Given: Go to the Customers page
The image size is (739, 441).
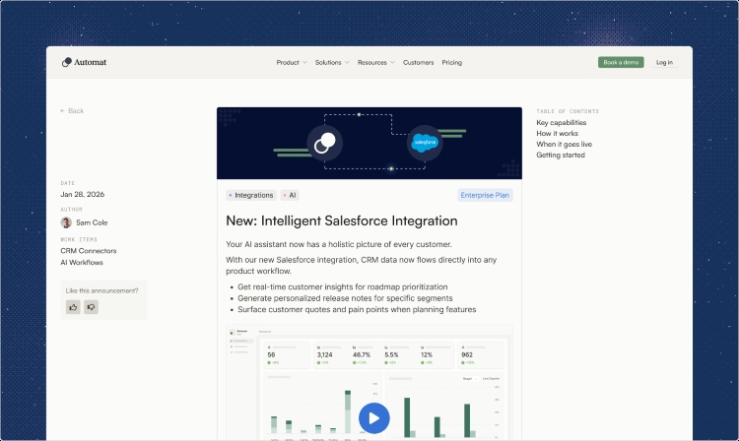Looking at the screenshot, I should click(418, 63).
